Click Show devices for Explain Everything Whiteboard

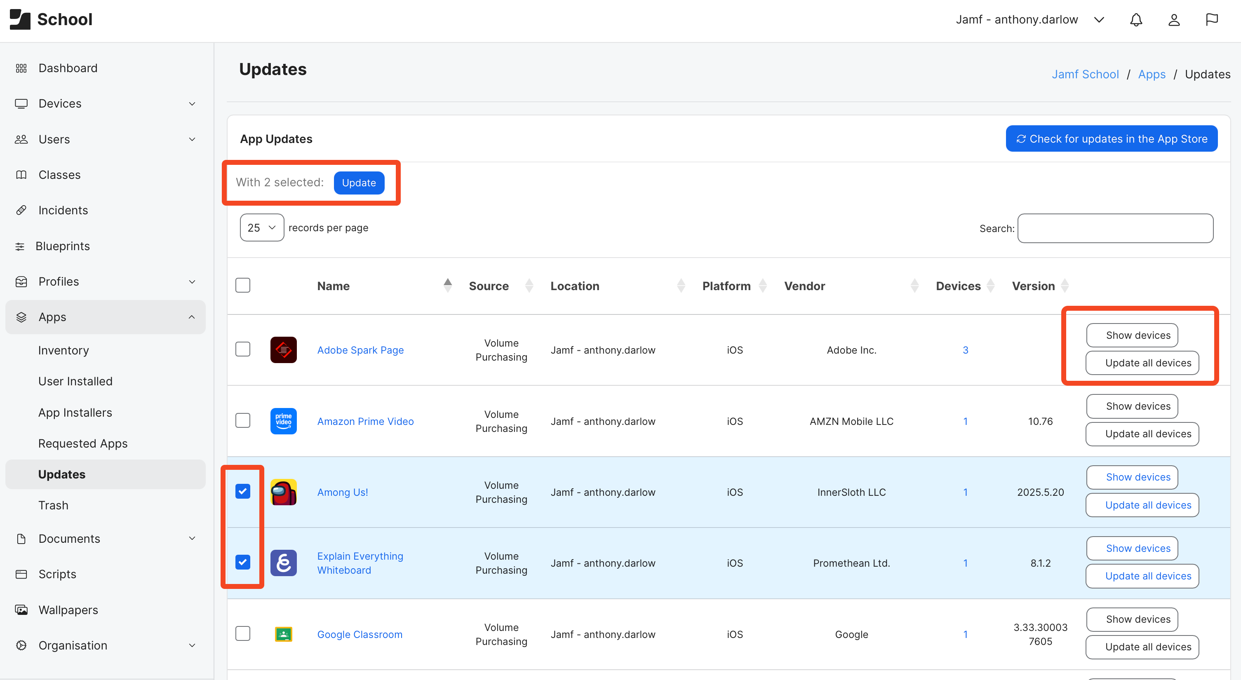(1132, 549)
